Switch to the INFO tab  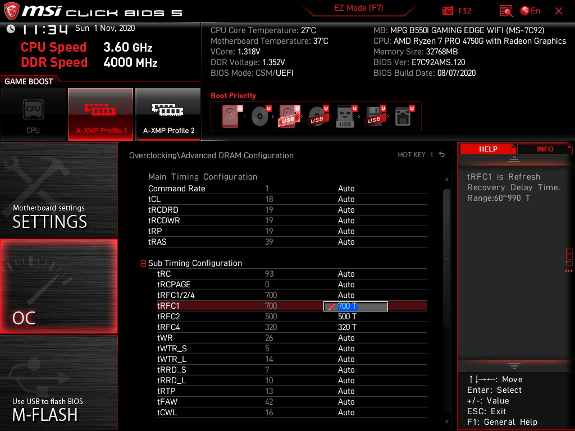coord(545,149)
